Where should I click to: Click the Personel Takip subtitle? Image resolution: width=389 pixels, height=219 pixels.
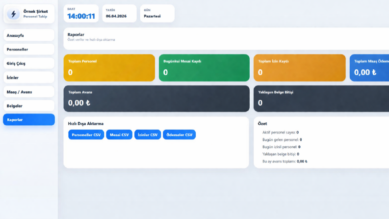point(35,16)
